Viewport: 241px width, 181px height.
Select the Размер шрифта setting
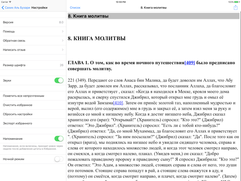coord(33,65)
